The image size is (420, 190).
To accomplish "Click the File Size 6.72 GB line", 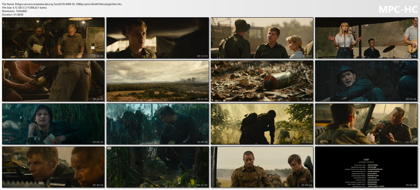I will 24,7.
